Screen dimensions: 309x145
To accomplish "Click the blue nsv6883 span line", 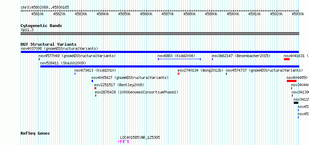I will [179, 59].
